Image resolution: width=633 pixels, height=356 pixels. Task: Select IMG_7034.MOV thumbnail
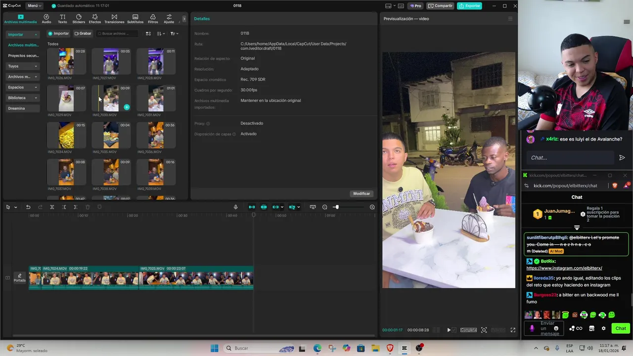tap(66, 135)
